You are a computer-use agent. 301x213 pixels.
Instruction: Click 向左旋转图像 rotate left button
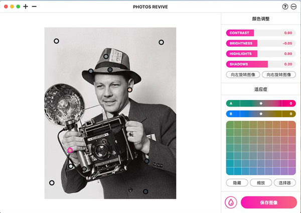point(243,74)
